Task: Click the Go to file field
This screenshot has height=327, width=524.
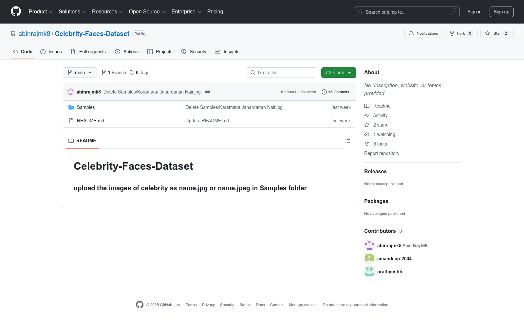Action: (281, 73)
